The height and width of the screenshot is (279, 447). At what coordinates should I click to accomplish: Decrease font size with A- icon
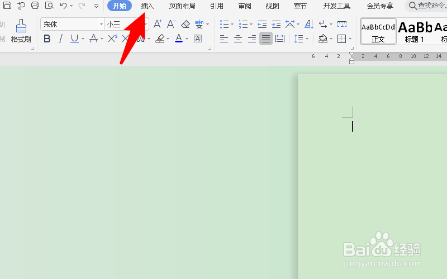(x=172, y=24)
